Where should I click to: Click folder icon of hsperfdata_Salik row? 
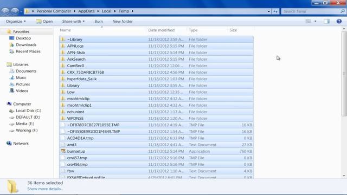point(63,79)
